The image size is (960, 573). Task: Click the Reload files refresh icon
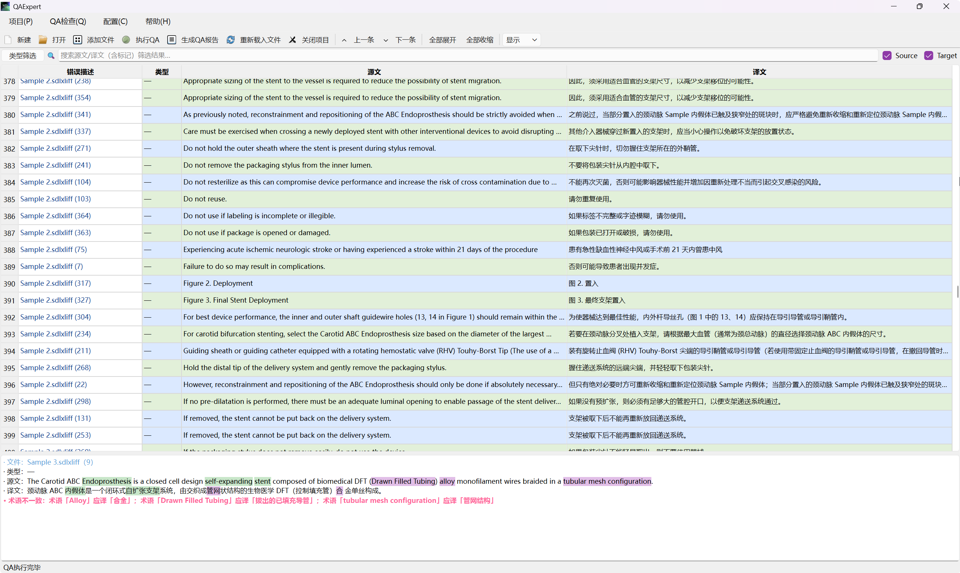[x=231, y=40]
